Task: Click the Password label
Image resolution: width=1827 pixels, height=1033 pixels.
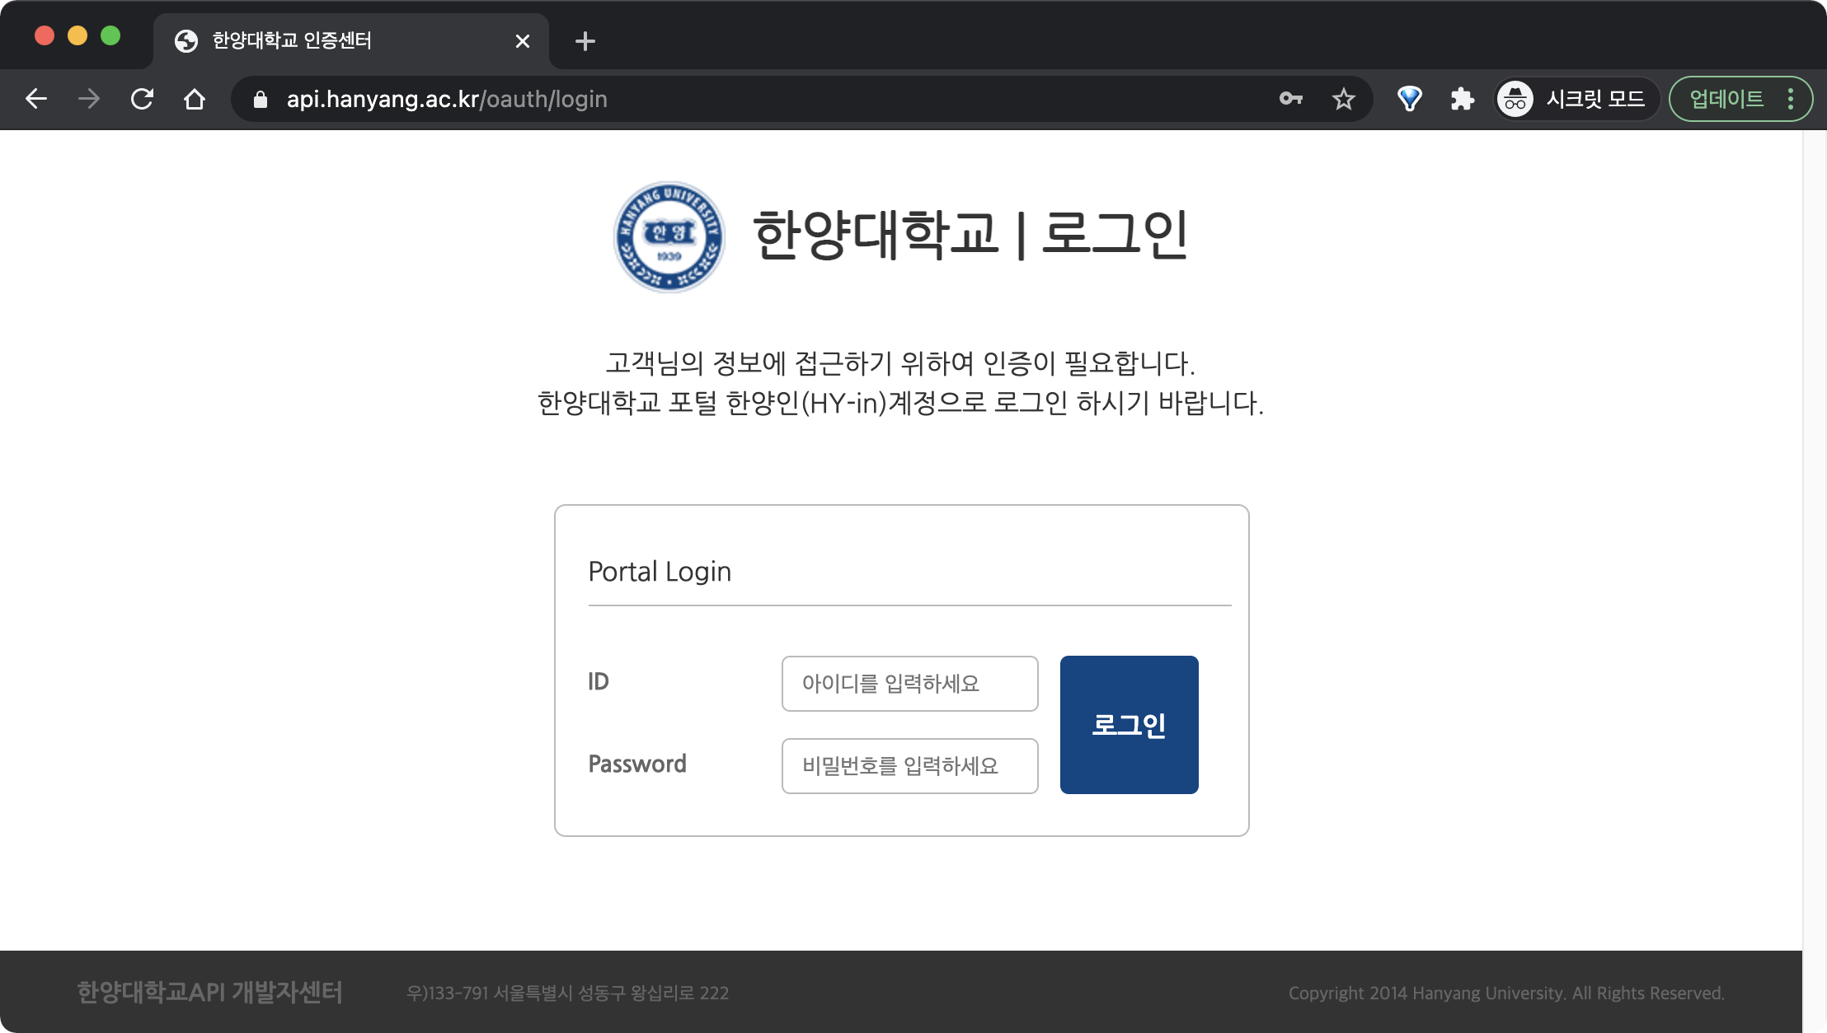Action: click(637, 764)
